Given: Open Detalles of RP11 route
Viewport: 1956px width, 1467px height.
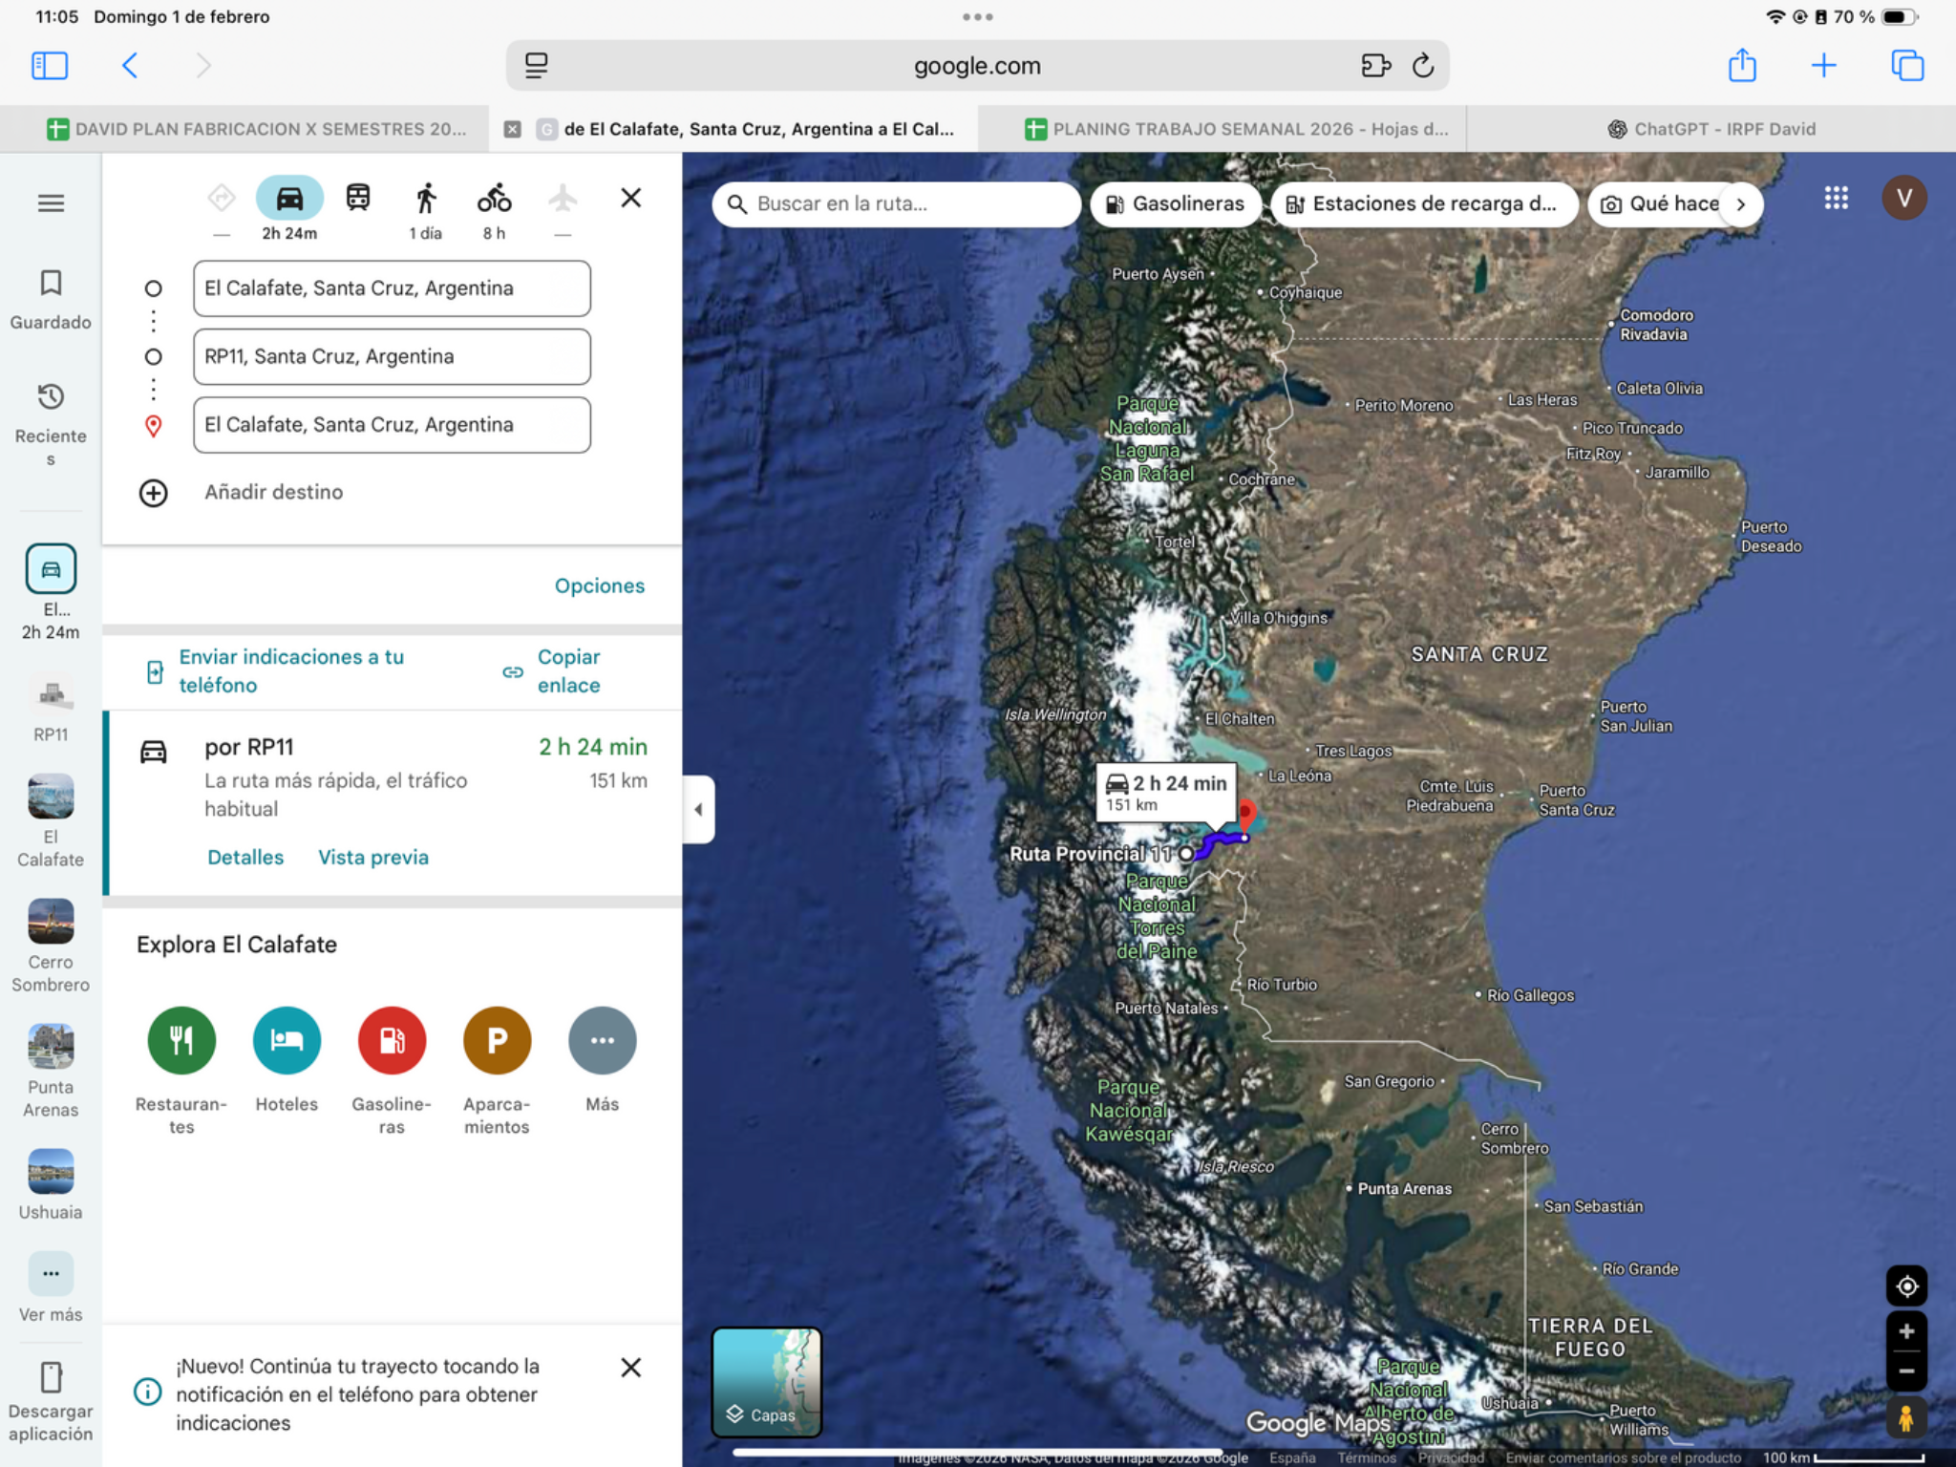Looking at the screenshot, I should (x=245, y=857).
